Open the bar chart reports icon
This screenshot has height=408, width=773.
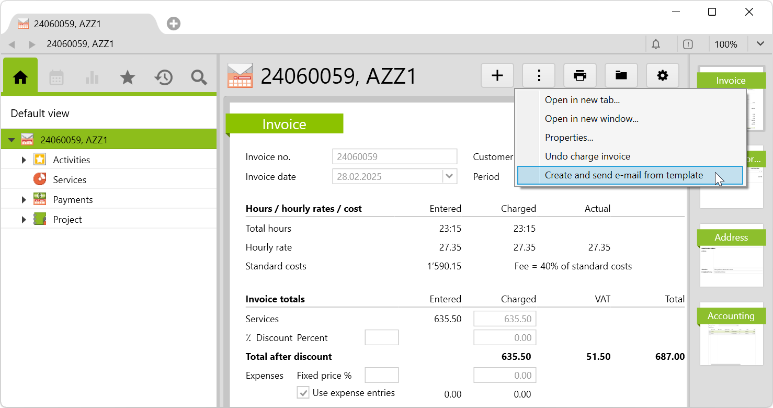pos(92,78)
